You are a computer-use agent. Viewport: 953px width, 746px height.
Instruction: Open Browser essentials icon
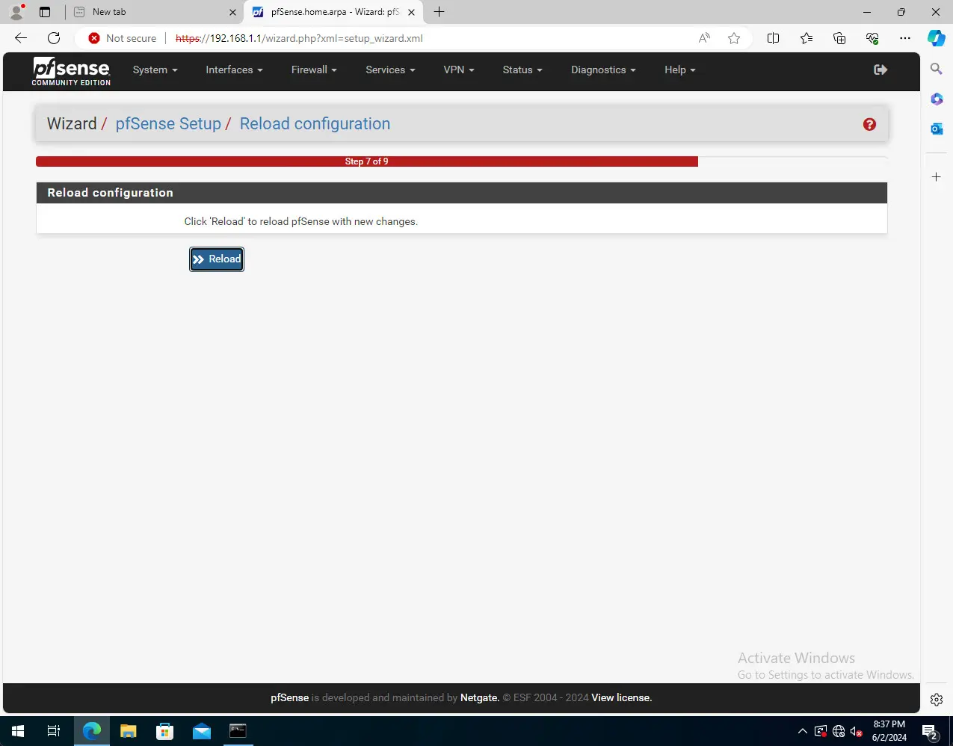(872, 38)
